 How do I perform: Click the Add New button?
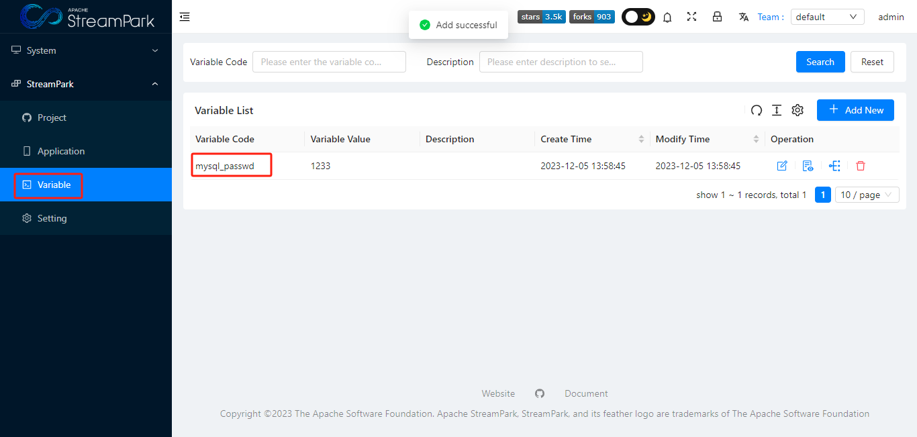pos(855,109)
